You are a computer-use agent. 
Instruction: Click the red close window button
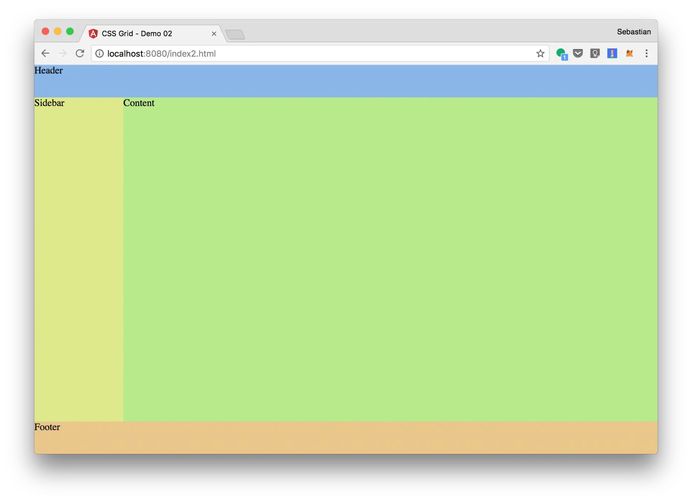45,31
